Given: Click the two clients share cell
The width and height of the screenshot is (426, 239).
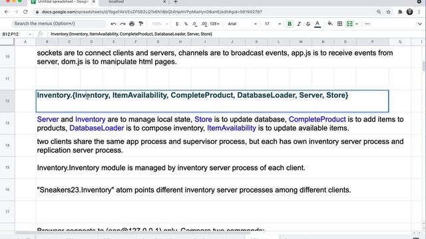Looking at the screenshot, I should (224, 145).
